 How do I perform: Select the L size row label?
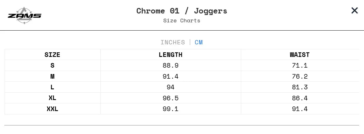click(52, 87)
